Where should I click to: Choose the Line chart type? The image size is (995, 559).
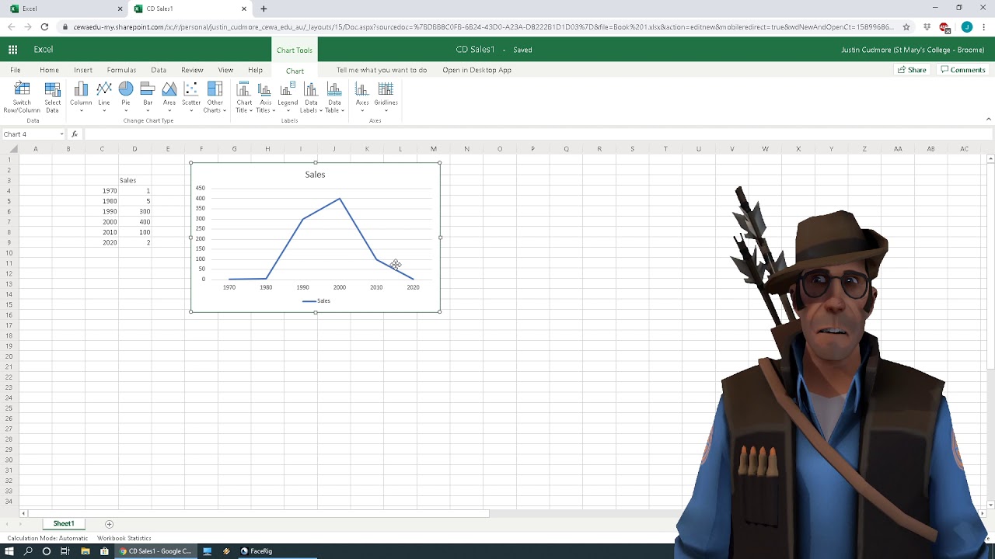104,98
